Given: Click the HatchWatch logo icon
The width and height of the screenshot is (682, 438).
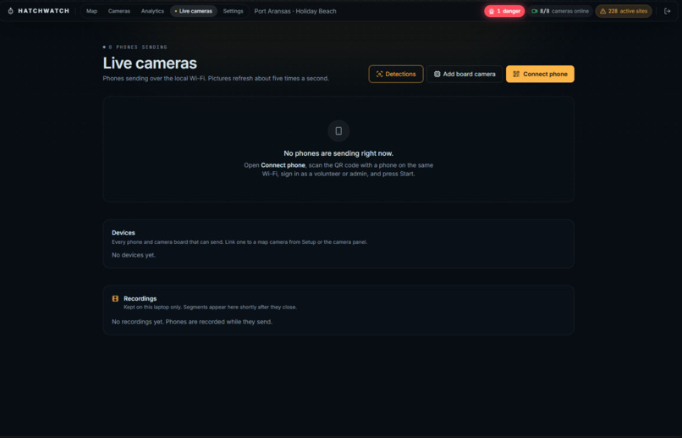Looking at the screenshot, I should coord(10,11).
